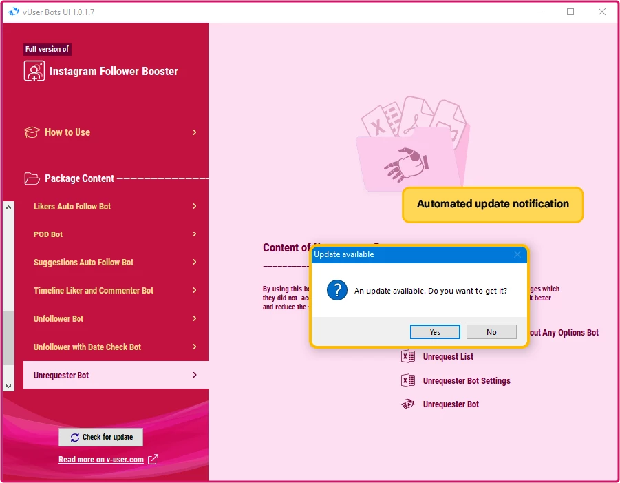Open Read more on v-user.com link
Screen dimensions: 620x483
(x=101, y=460)
